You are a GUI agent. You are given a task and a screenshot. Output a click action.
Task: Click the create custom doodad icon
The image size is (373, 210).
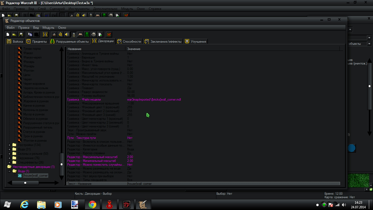pyautogui.click(x=45, y=34)
